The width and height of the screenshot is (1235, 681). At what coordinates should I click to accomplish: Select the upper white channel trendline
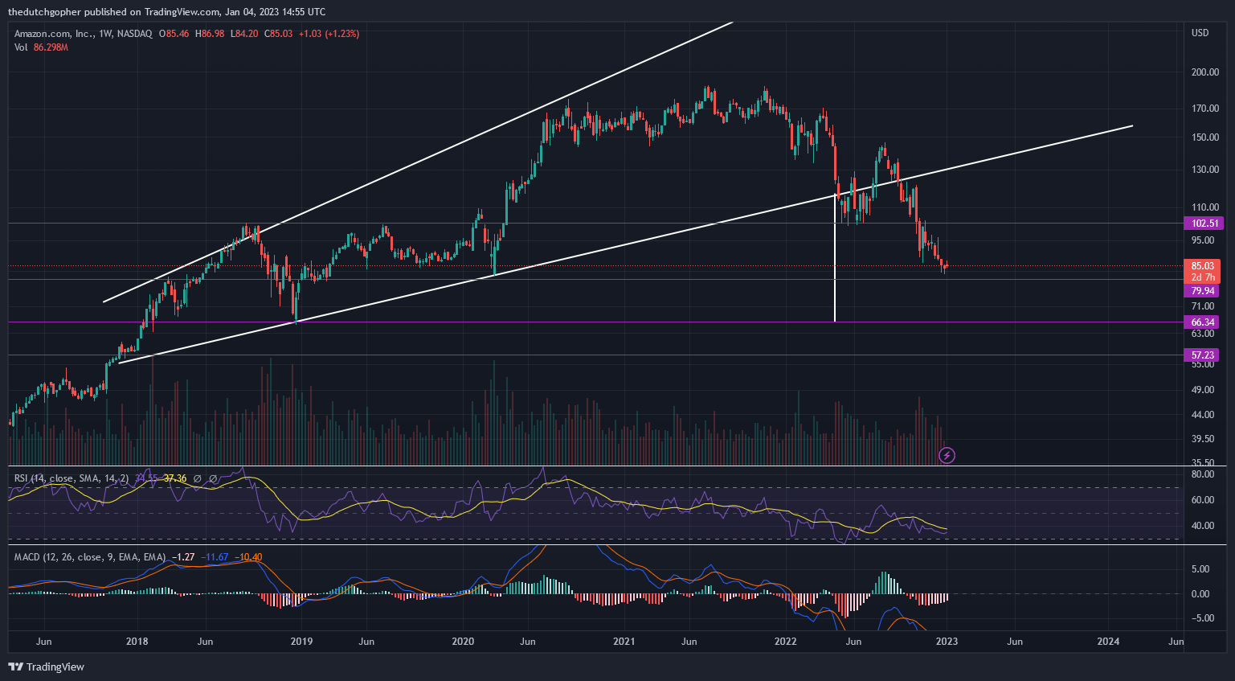pyautogui.click(x=418, y=162)
